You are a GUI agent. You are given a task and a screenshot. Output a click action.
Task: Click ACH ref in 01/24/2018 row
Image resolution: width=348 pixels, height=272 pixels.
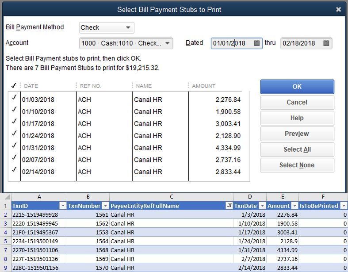tap(84, 136)
